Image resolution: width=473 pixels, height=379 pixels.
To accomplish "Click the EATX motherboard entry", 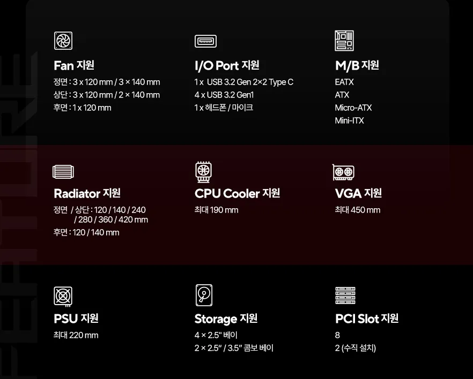I will pyautogui.click(x=344, y=82).
